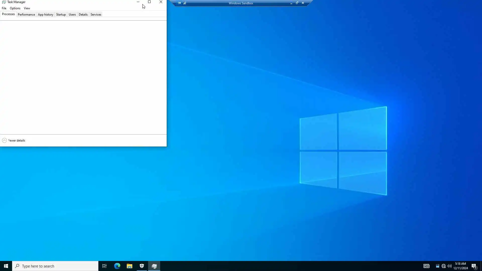Switch to the Services tab
Screen dimensions: 482x271
pos(96,15)
